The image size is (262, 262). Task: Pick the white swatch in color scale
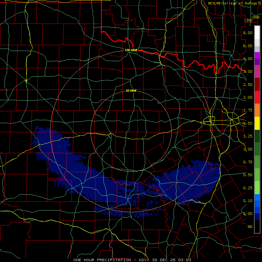click(x=257, y=32)
